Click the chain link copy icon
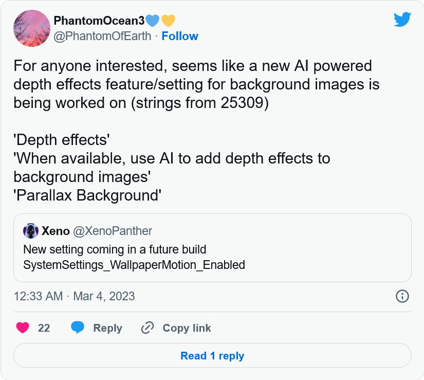Screen dimensions: 424x380 [148, 328]
